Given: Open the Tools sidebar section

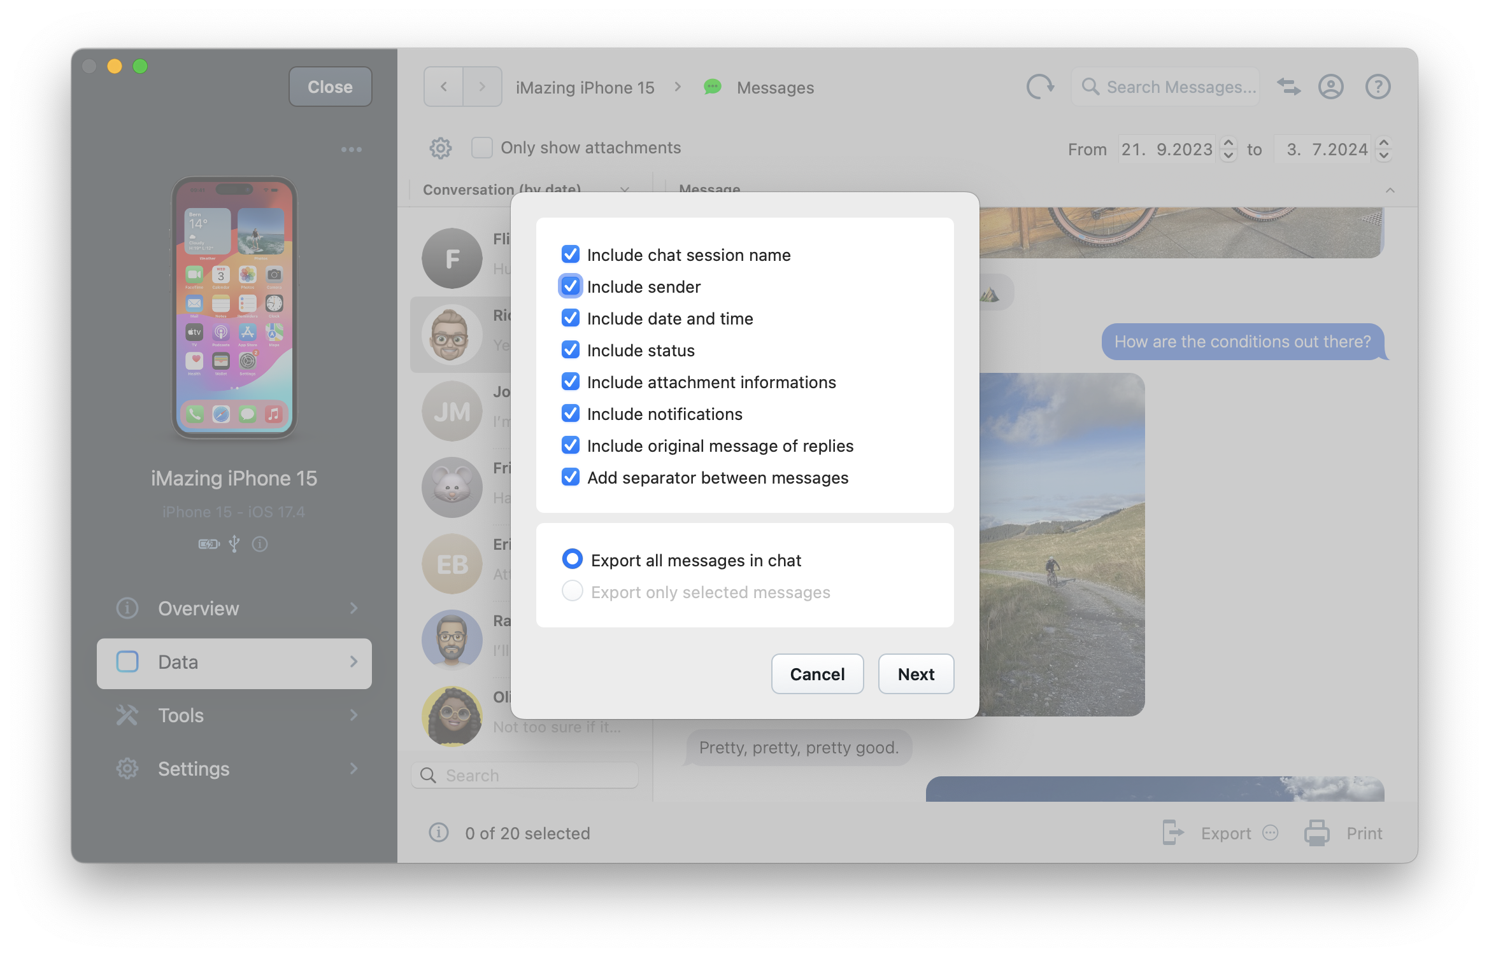Looking at the screenshot, I should [x=234, y=715].
